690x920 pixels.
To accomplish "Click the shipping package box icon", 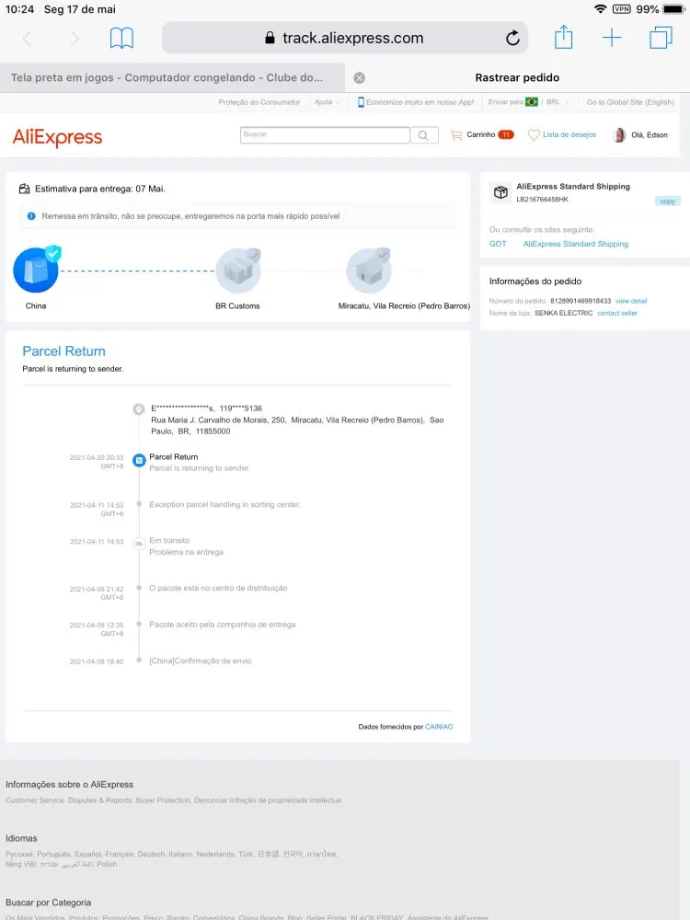I will pyautogui.click(x=500, y=192).
